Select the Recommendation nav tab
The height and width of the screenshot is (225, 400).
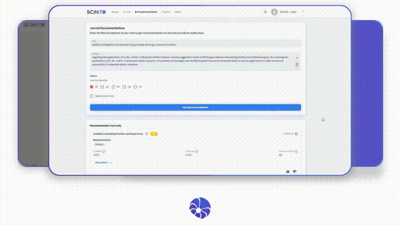pyautogui.click(x=146, y=12)
